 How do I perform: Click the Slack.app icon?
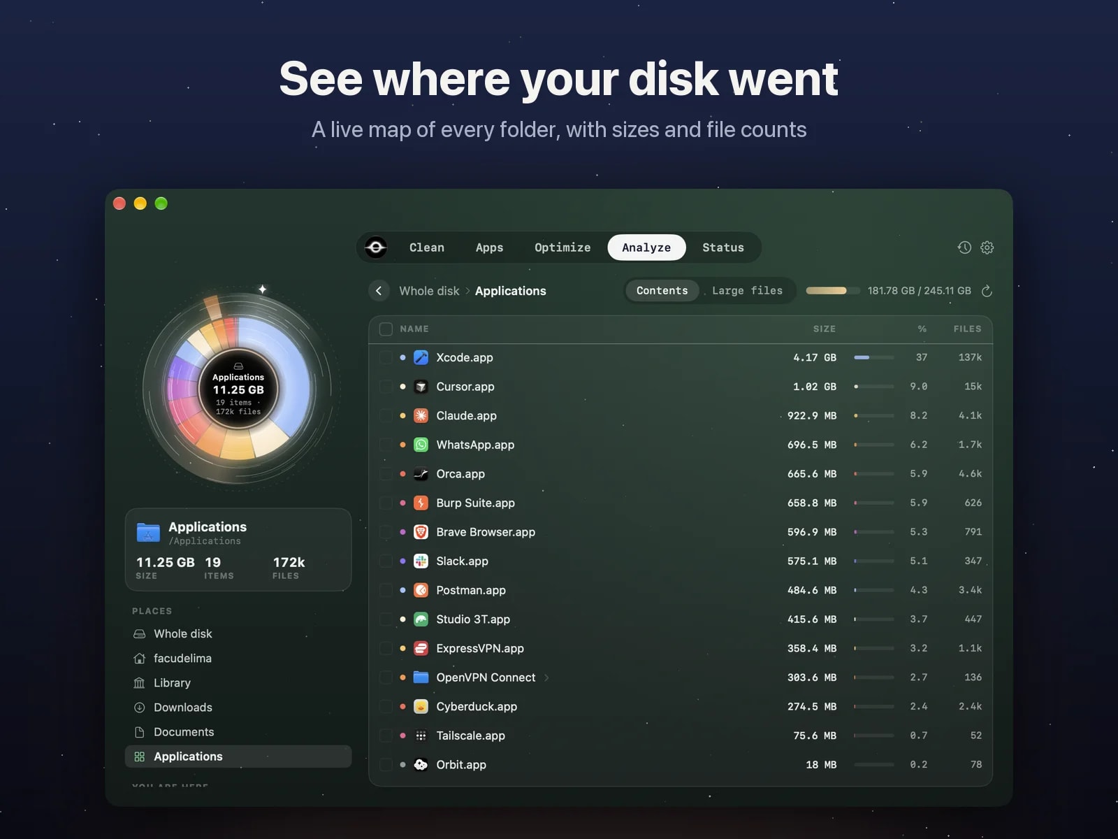pyautogui.click(x=421, y=561)
